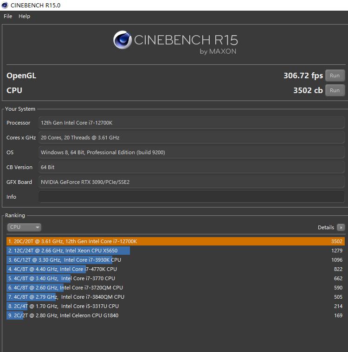Image resolution: width=348 pixels, height=352 pixels.
Task: Click the GFX Board field
Action: point(191,182)
